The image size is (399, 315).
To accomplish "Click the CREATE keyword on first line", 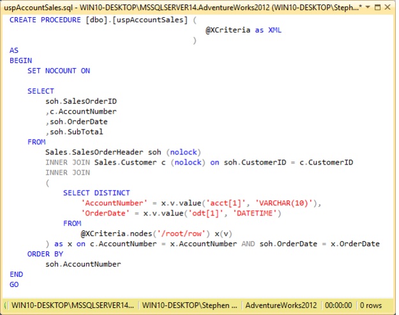I will pyautogui.click(x=22, y=20).
